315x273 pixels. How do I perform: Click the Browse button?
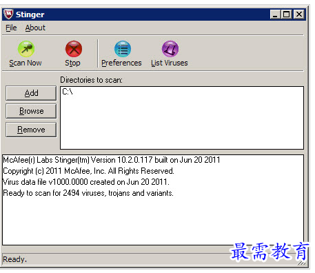(31, 111)
